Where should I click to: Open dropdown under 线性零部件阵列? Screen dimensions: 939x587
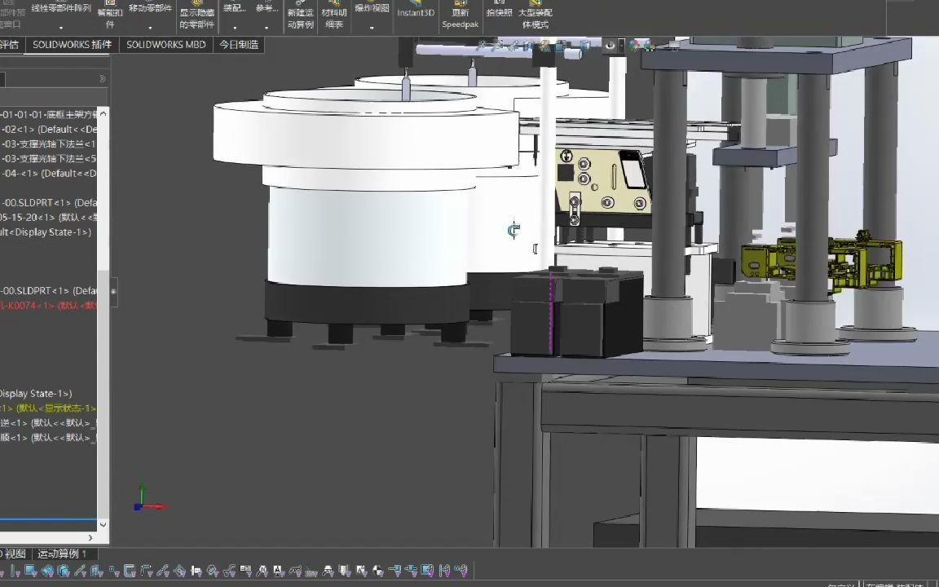(61, 27)
